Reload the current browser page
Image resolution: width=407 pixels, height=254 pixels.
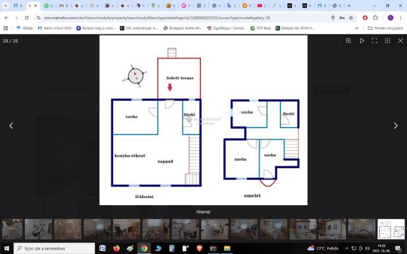click(x=26, y=18)
